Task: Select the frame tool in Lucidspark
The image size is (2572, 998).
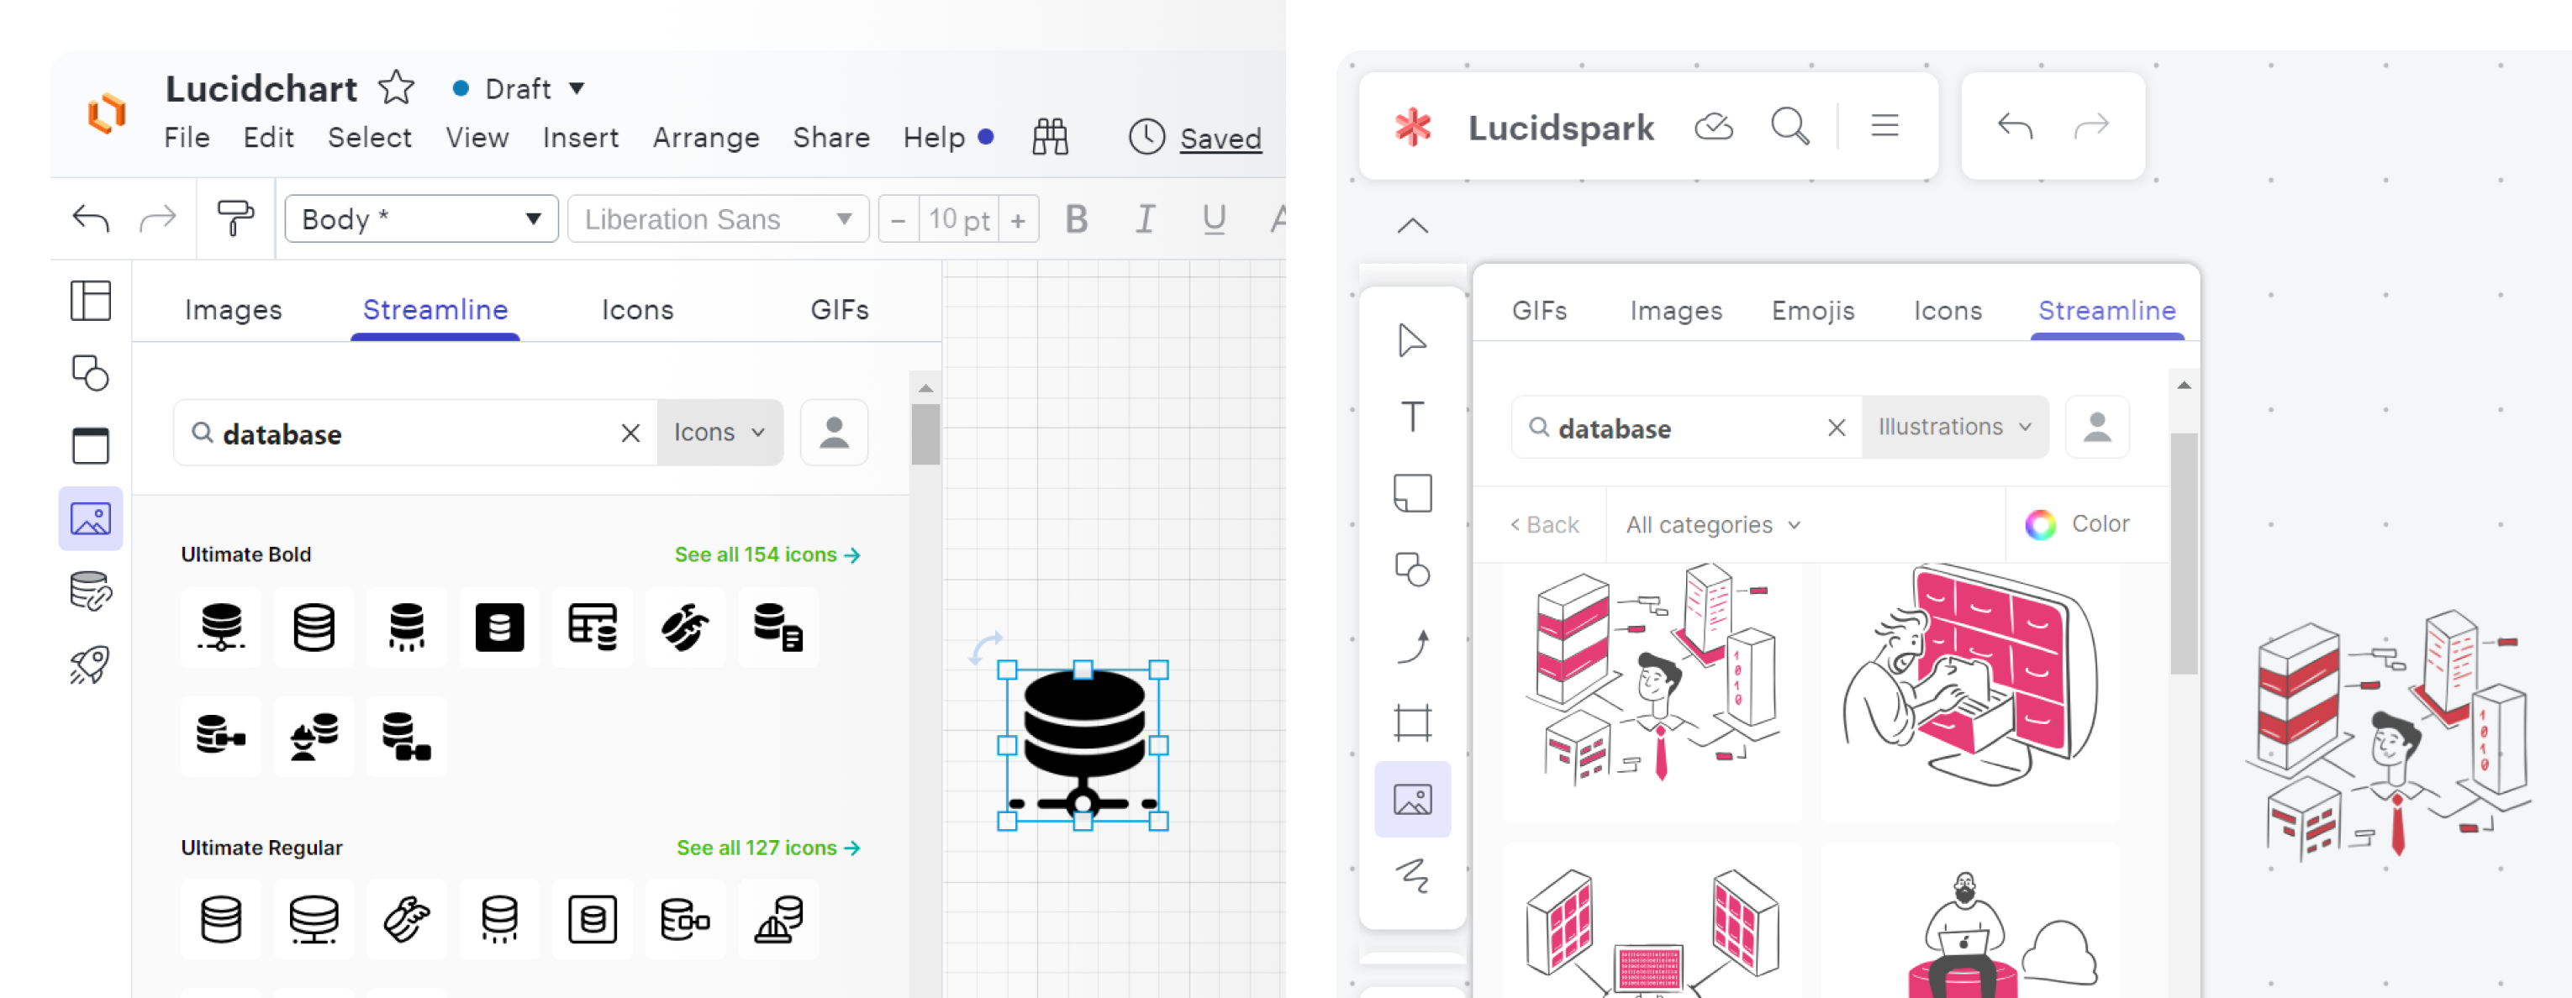Action: click(1412, 722)
